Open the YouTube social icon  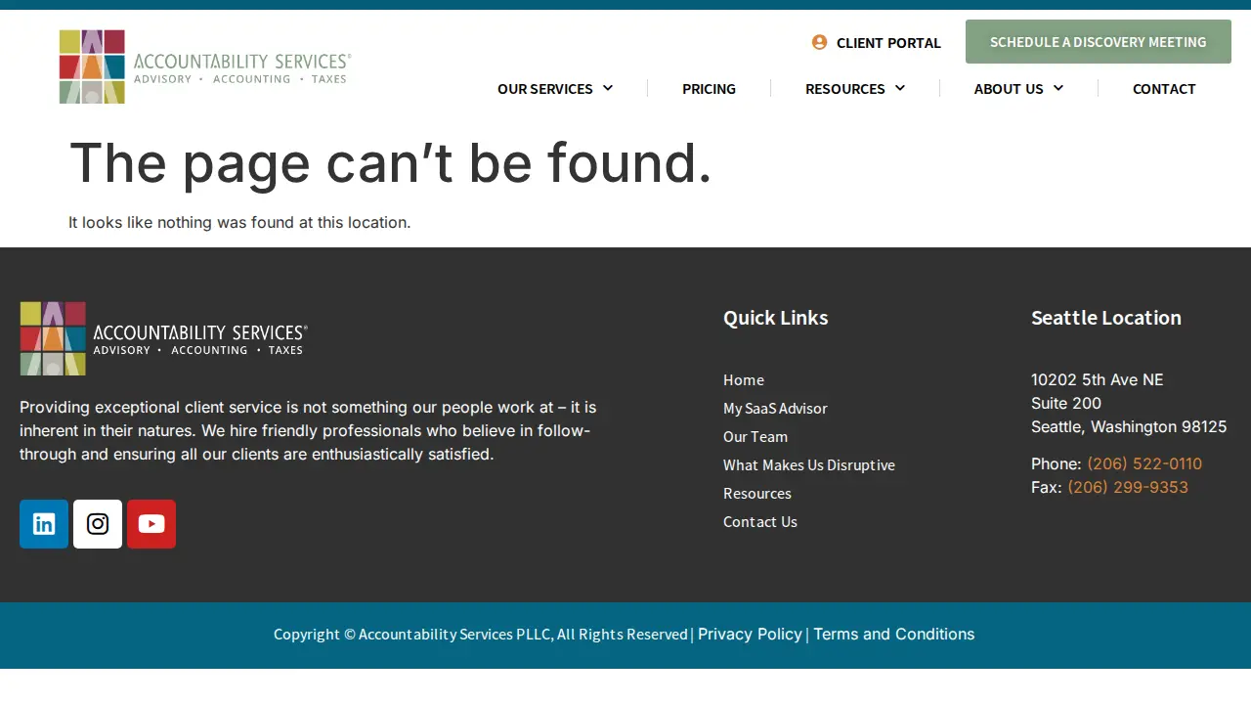pyautogui.click(x=151, y=524)
